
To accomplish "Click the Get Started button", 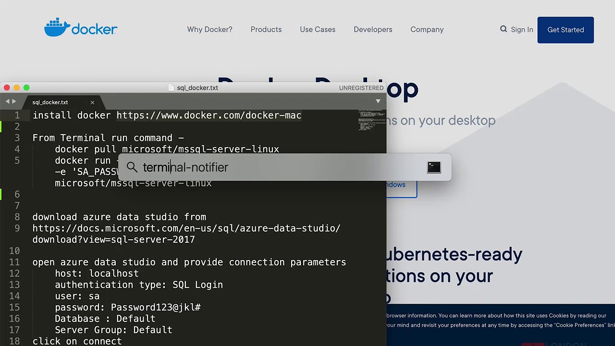I will 566,30.
